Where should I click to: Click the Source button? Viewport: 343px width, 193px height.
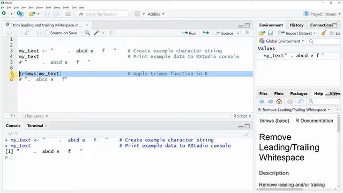(224, 33)
